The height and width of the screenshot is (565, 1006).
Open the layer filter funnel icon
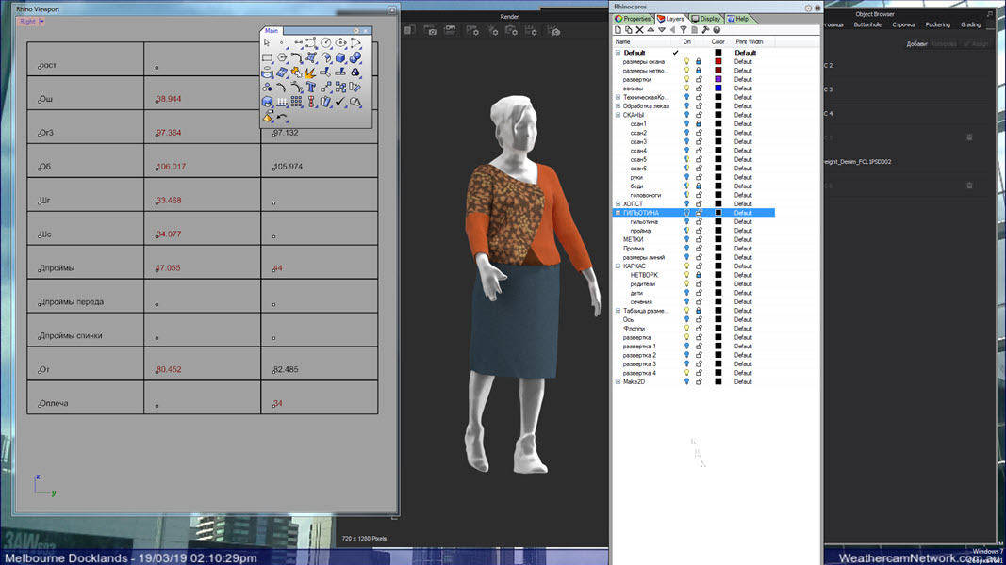[x=684, y=30]
